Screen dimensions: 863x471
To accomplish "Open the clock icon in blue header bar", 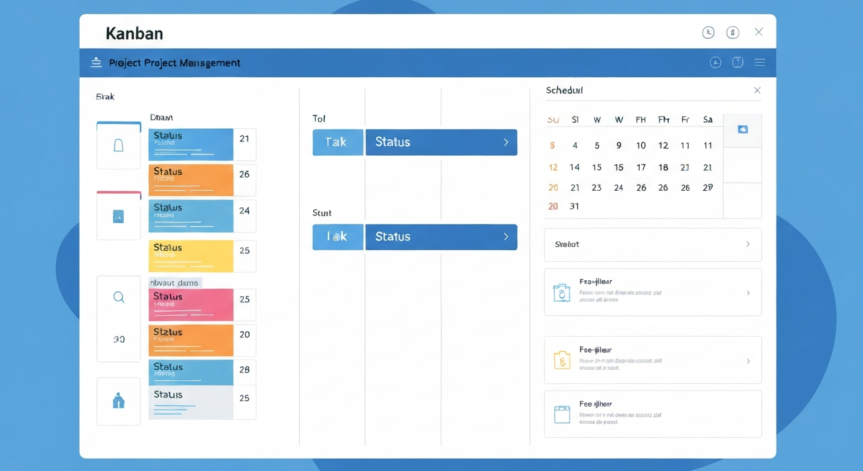I will coord(737,62).
